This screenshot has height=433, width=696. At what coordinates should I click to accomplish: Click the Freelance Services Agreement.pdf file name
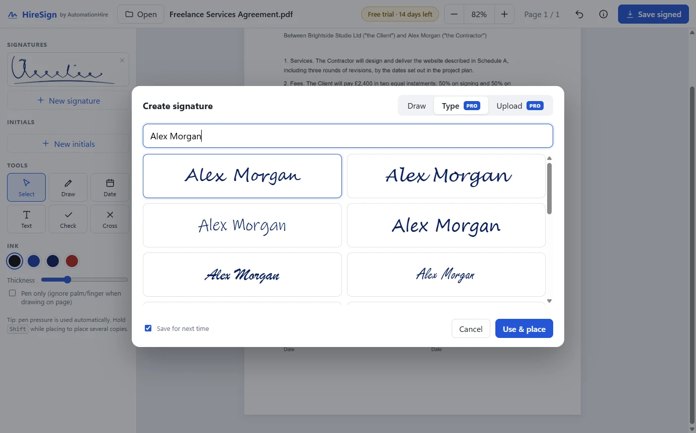231,14
